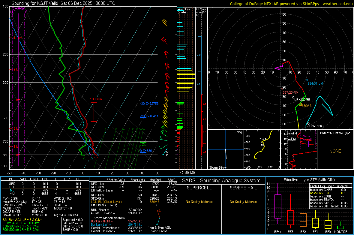The width and height of the screenshot is (354, 235).
Task: Click the UP=337/35 Corfidi label
Action: [x=302, y=100]
